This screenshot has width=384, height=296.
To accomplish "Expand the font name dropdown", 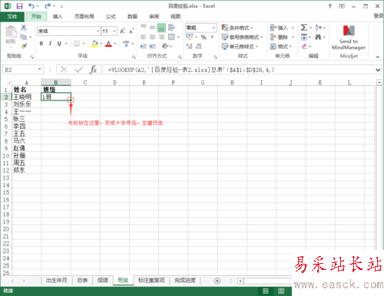I will 98,31.
